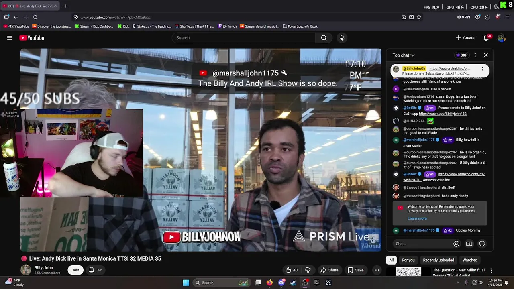Reload the page

(x=35, y=17)
